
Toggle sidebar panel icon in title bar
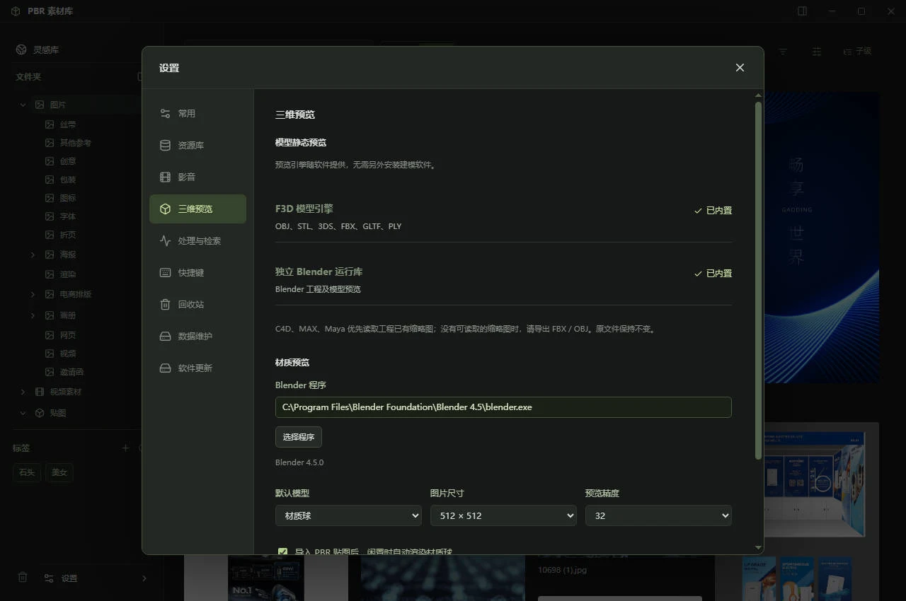pos(802,11)
